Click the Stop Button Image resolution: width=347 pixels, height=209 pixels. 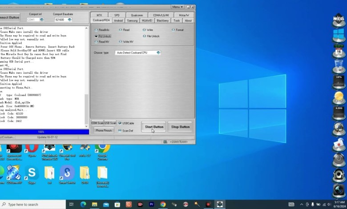click(x=180, y=127)
